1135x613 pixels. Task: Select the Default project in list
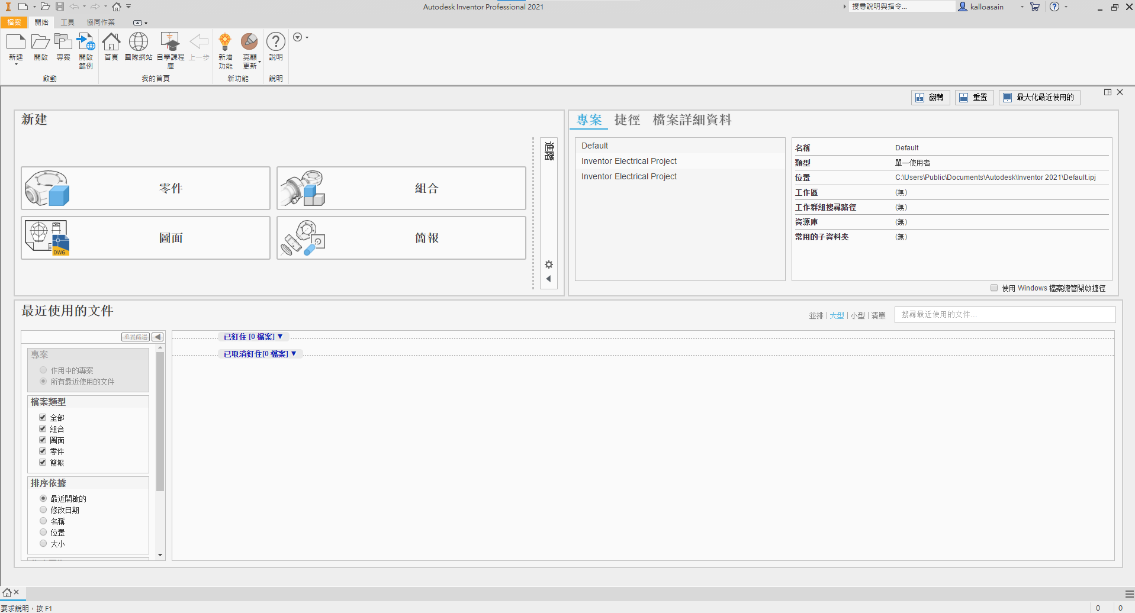pyautogui.click(x=680, y=146)
